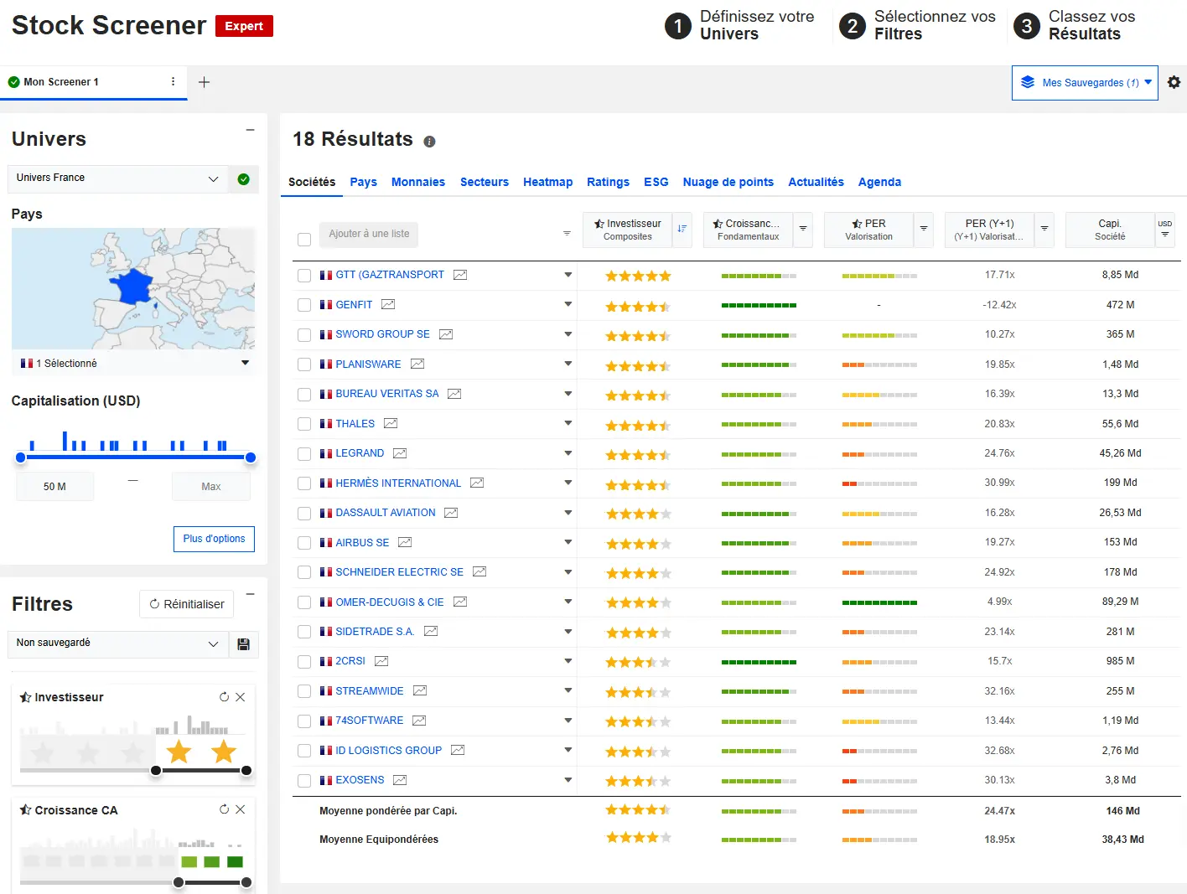Open chart icon for SWORD GROUP SE
The image size is (1187, 894).
[x=446, y=334]
